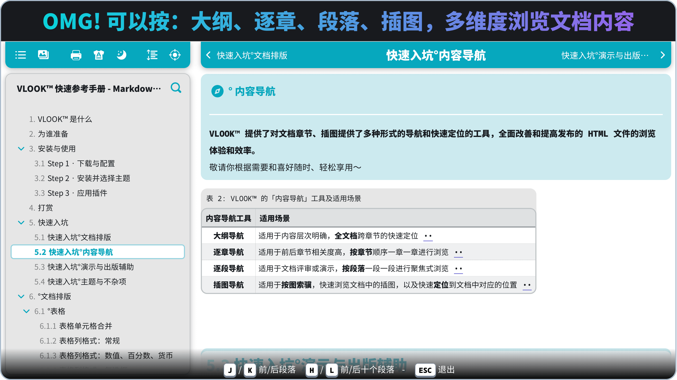Open the font style shirt icon
The width and height of the screenshot is (677, 380).
coord(99,55)
